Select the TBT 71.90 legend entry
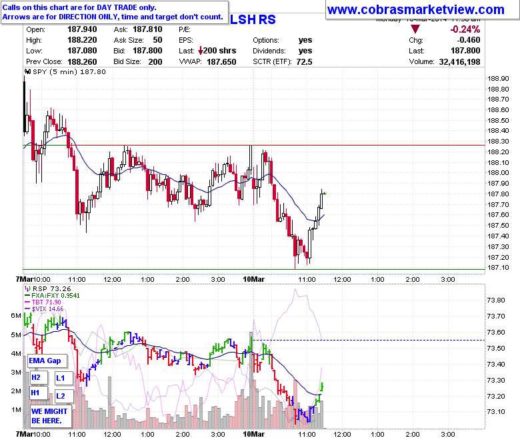The height and width of the screenshot is (440, 520). coord(43,302)
